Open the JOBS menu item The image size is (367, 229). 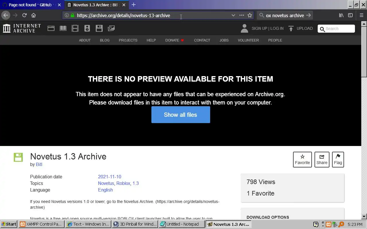[x=224, y=40]
